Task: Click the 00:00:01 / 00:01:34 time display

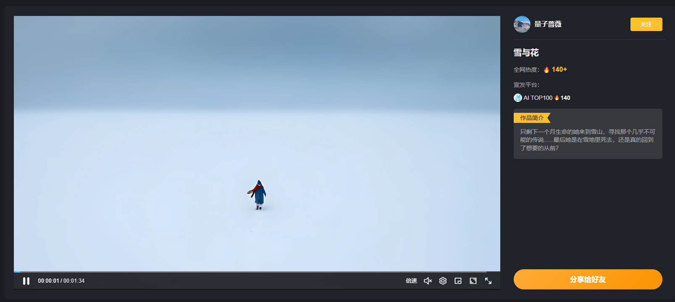Action: [x=61, y=281]
